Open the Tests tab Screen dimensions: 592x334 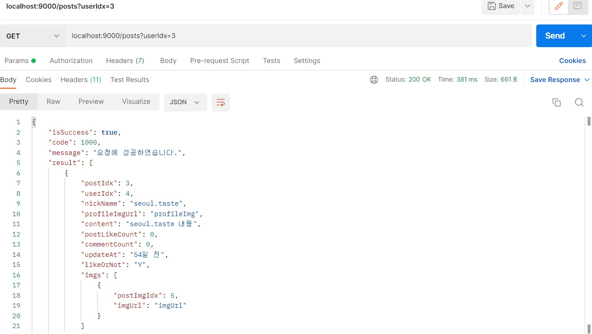tap(272, 61)
